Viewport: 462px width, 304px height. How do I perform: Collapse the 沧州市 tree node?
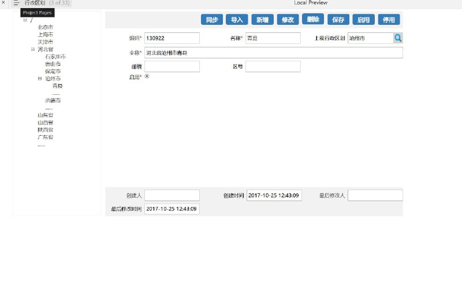click(40, 79)
